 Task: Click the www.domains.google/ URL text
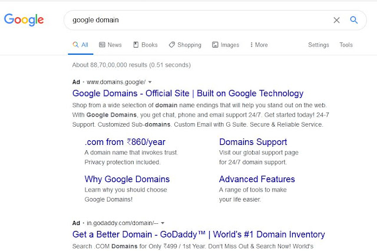click(116, 82)
